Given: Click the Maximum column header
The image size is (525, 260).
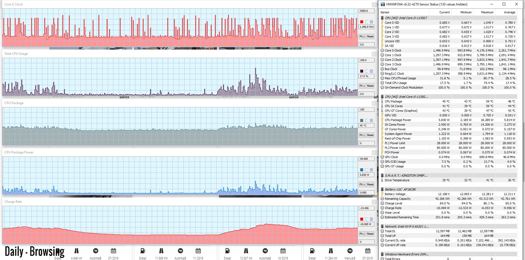Looking at the screenshot, I should pyautogui.click(x=487, y=12).
